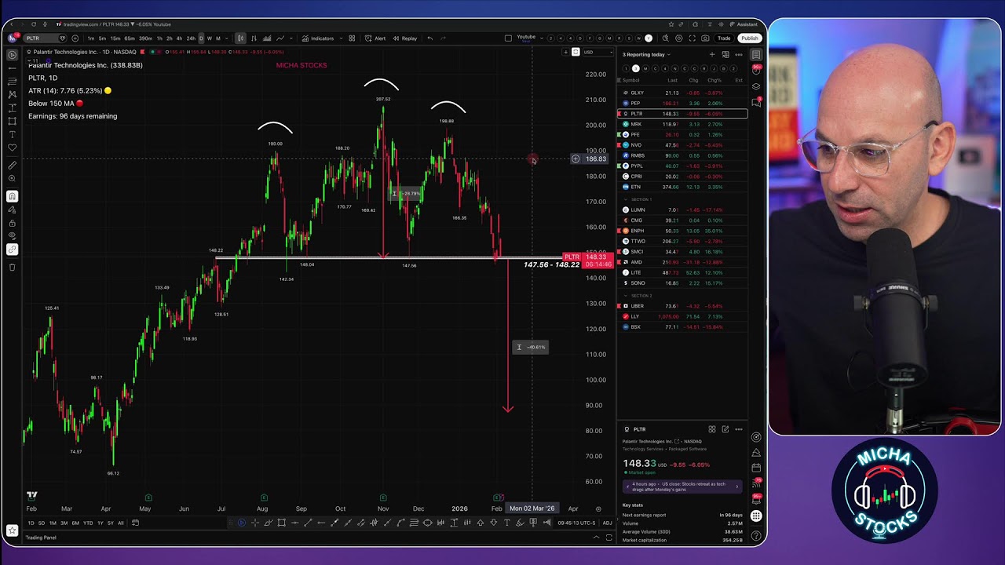
Task: Open PLTR details more options ellipsis
Action: 738,429
